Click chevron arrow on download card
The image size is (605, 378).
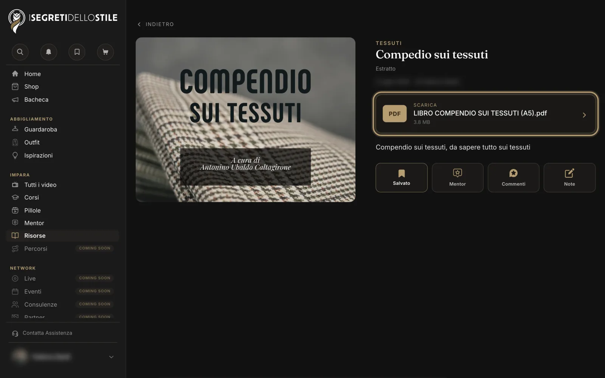(584, 115)
